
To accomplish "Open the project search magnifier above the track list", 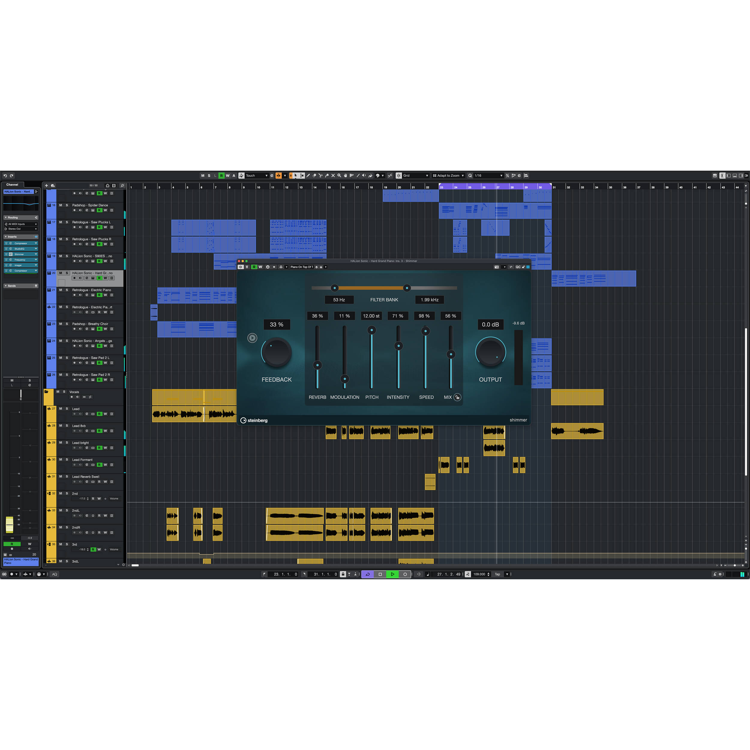I will 123,186.
